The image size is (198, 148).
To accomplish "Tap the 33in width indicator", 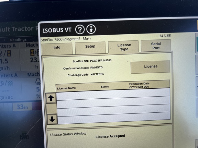I will point(22,107).
